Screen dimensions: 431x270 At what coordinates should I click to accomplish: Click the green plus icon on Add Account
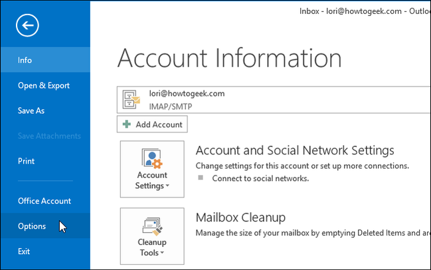click(127, 124)
